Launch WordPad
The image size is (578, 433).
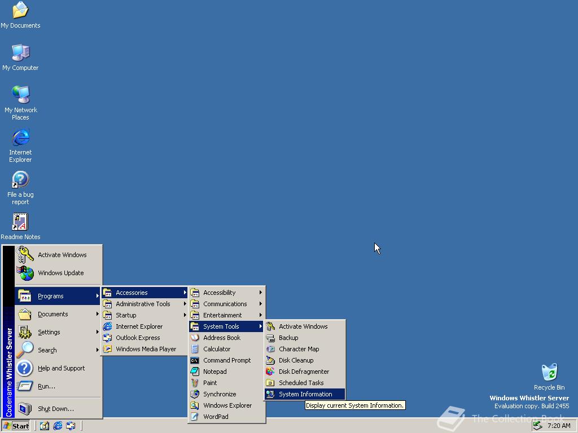(226, 417)
